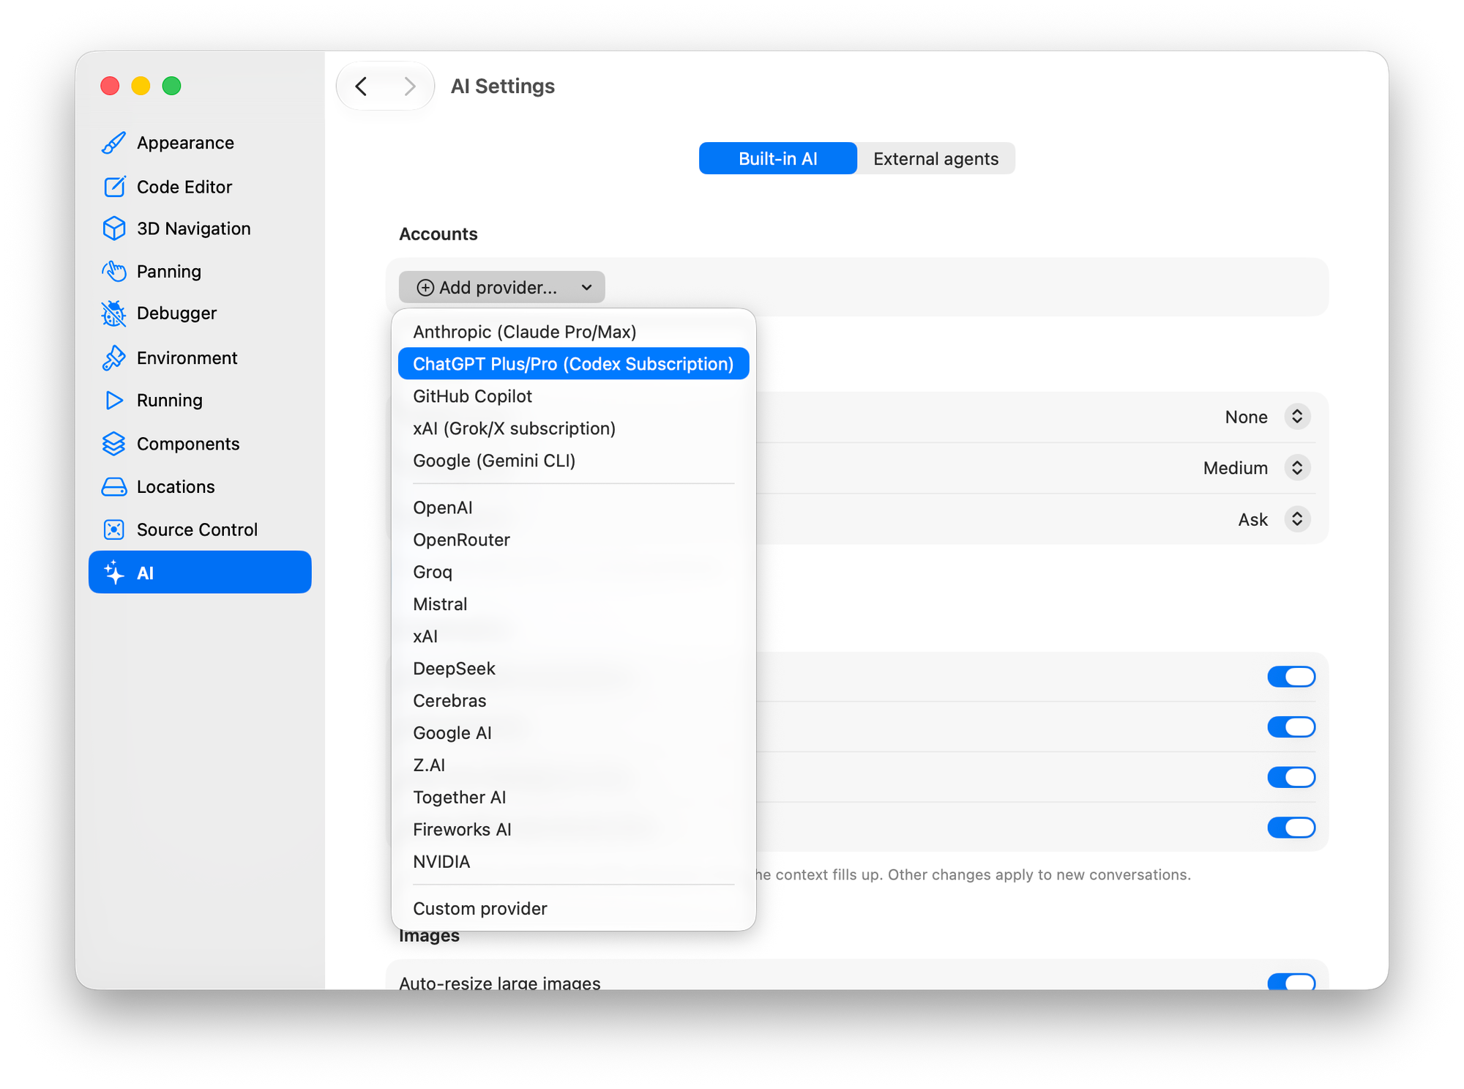Choose Mistral from the provider menu
Image resolution: width=1464 pixels, height=1089 pixels.
[x=573, y=604]
